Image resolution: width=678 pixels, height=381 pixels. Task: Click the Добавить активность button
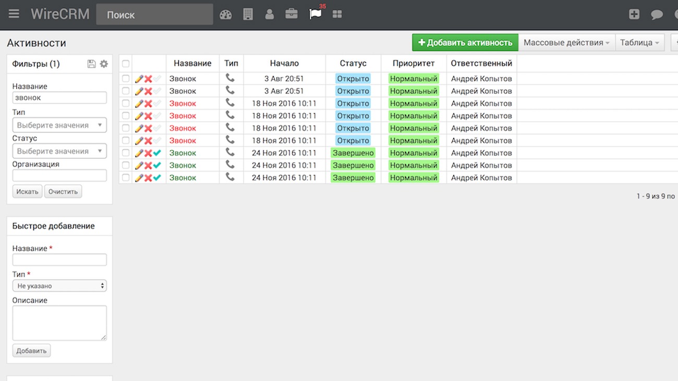(465, 43)
